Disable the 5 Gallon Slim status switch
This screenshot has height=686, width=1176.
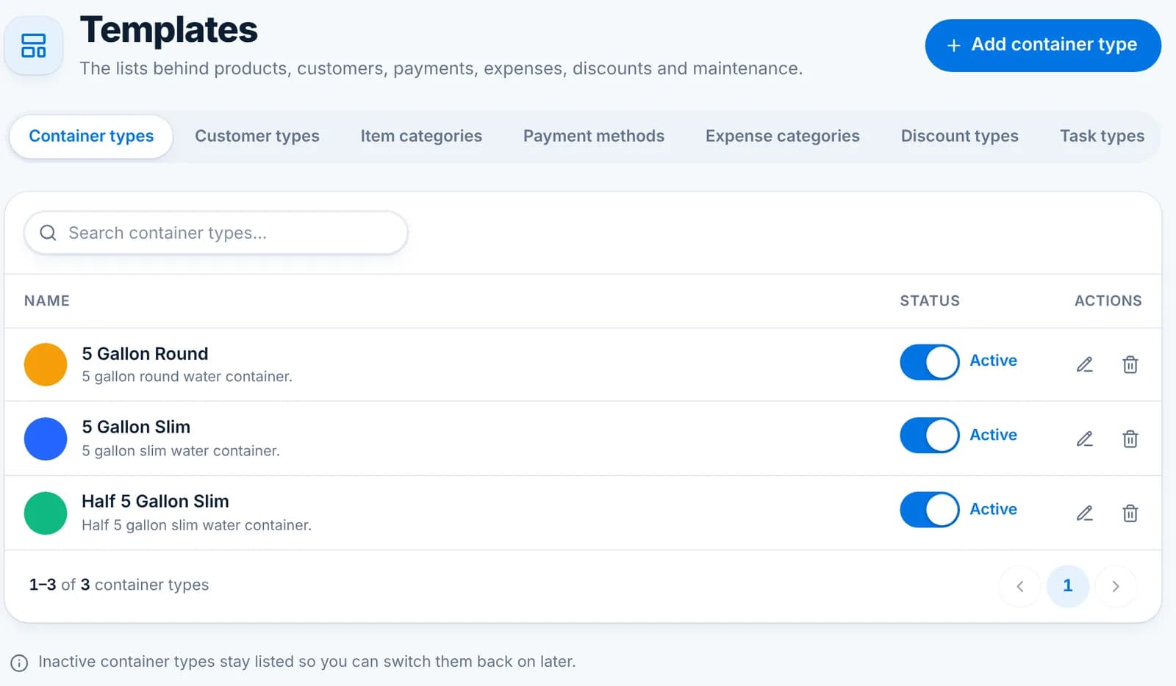point(929,436)
